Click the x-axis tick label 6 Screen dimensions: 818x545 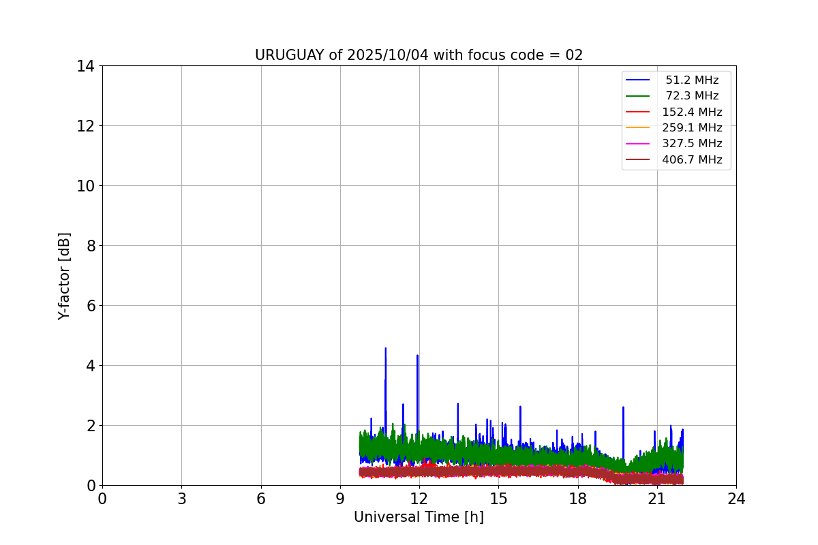[261, 499]
